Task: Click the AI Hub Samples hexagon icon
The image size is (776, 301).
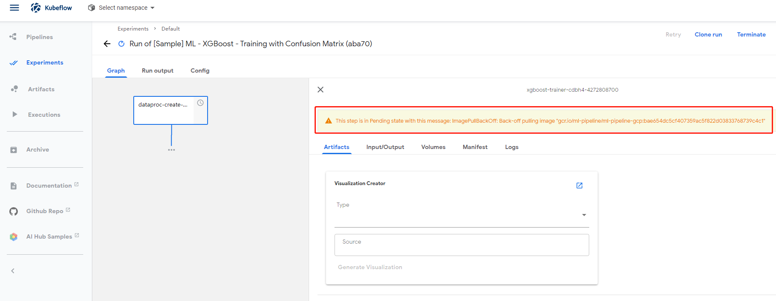Action: tap(14, 237)
